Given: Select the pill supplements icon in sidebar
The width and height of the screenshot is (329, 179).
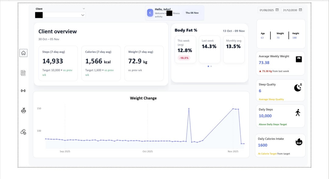Looking at the screenshot, I should click(x=23, y=132).
